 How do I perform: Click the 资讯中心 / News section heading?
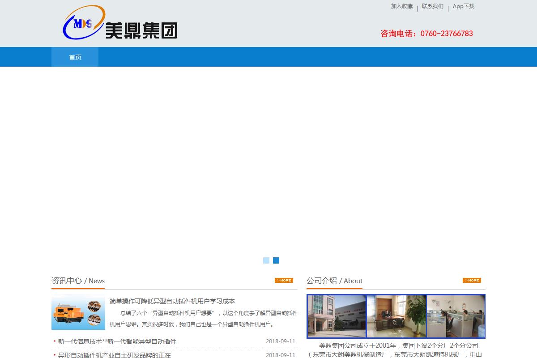pyautogui.click(x=78, y=281)
